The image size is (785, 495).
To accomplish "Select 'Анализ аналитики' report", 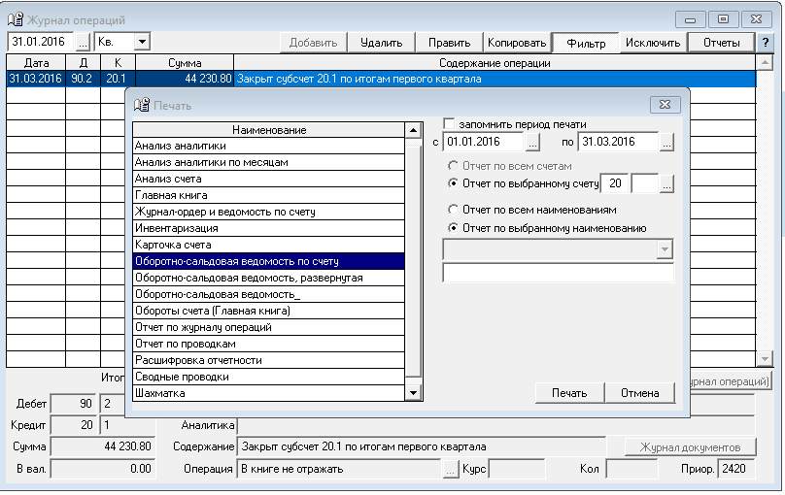I will pyautogui.click(x=268, y=146).
